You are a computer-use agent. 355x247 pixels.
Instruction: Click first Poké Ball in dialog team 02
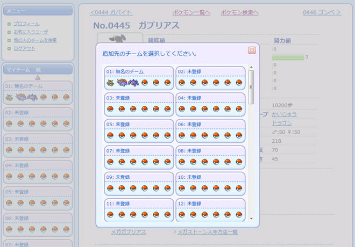pyautogui.click(x=182, y=83)
